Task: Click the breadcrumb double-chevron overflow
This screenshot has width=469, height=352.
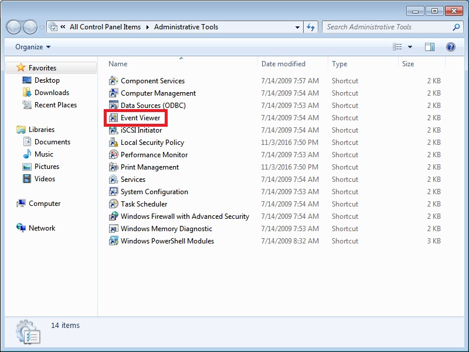Action: (63, 27)
